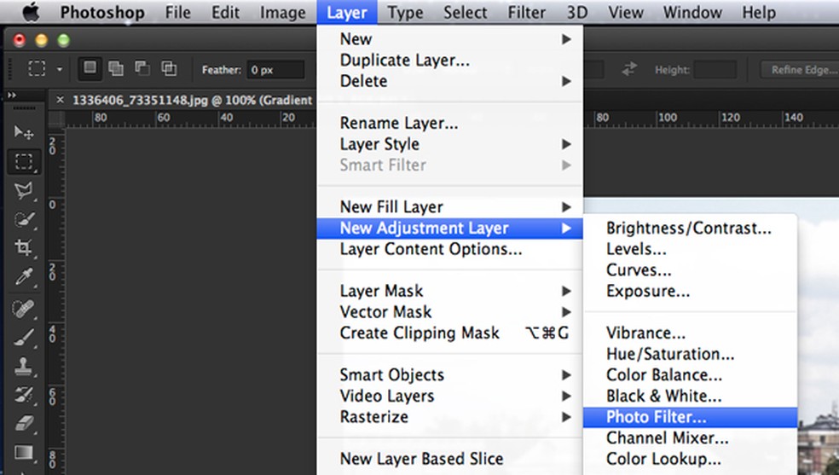Expand the Video Layers submenu
839x475 pixels.
[x=449, y=396]
